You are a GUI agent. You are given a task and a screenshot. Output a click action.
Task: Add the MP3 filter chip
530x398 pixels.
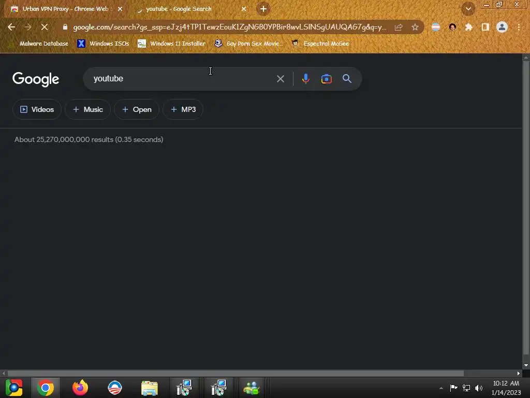[183, 109]
